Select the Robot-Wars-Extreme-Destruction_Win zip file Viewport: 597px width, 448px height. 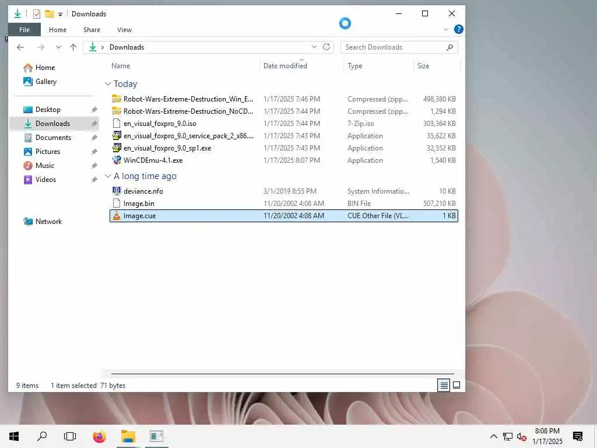(x=284, y=99)
